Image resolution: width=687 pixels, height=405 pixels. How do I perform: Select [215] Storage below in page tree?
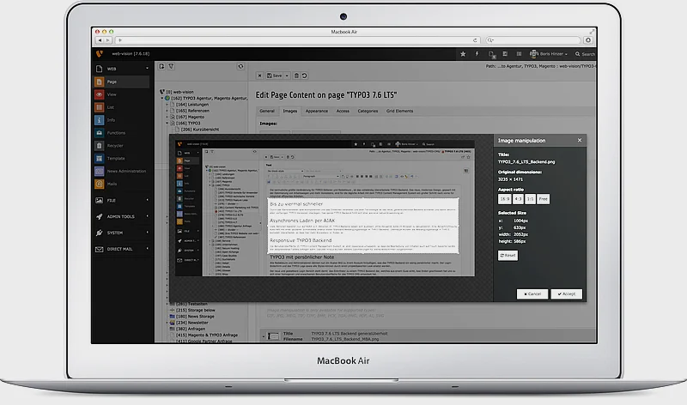point(195,310)
